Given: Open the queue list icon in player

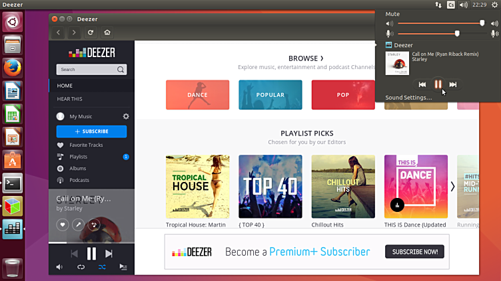Looking at the screenshot, I should 123,267.
